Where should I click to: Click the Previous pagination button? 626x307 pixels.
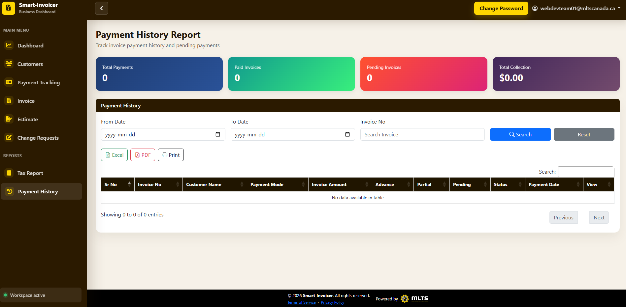pos(563,217)
